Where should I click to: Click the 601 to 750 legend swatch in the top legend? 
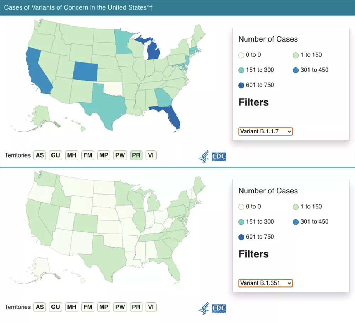click(x=241, y=85)
